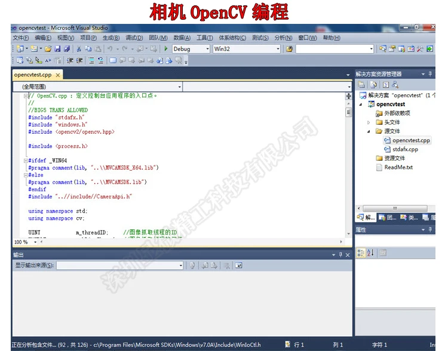Open the Properties Window toolbar icon
The height and width of the screenshot is (351, 448).
coord(392,49)
